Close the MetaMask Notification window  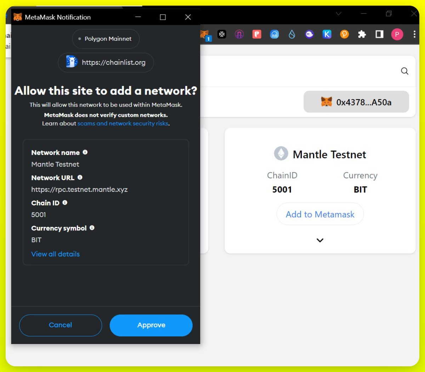click(188, 17)
